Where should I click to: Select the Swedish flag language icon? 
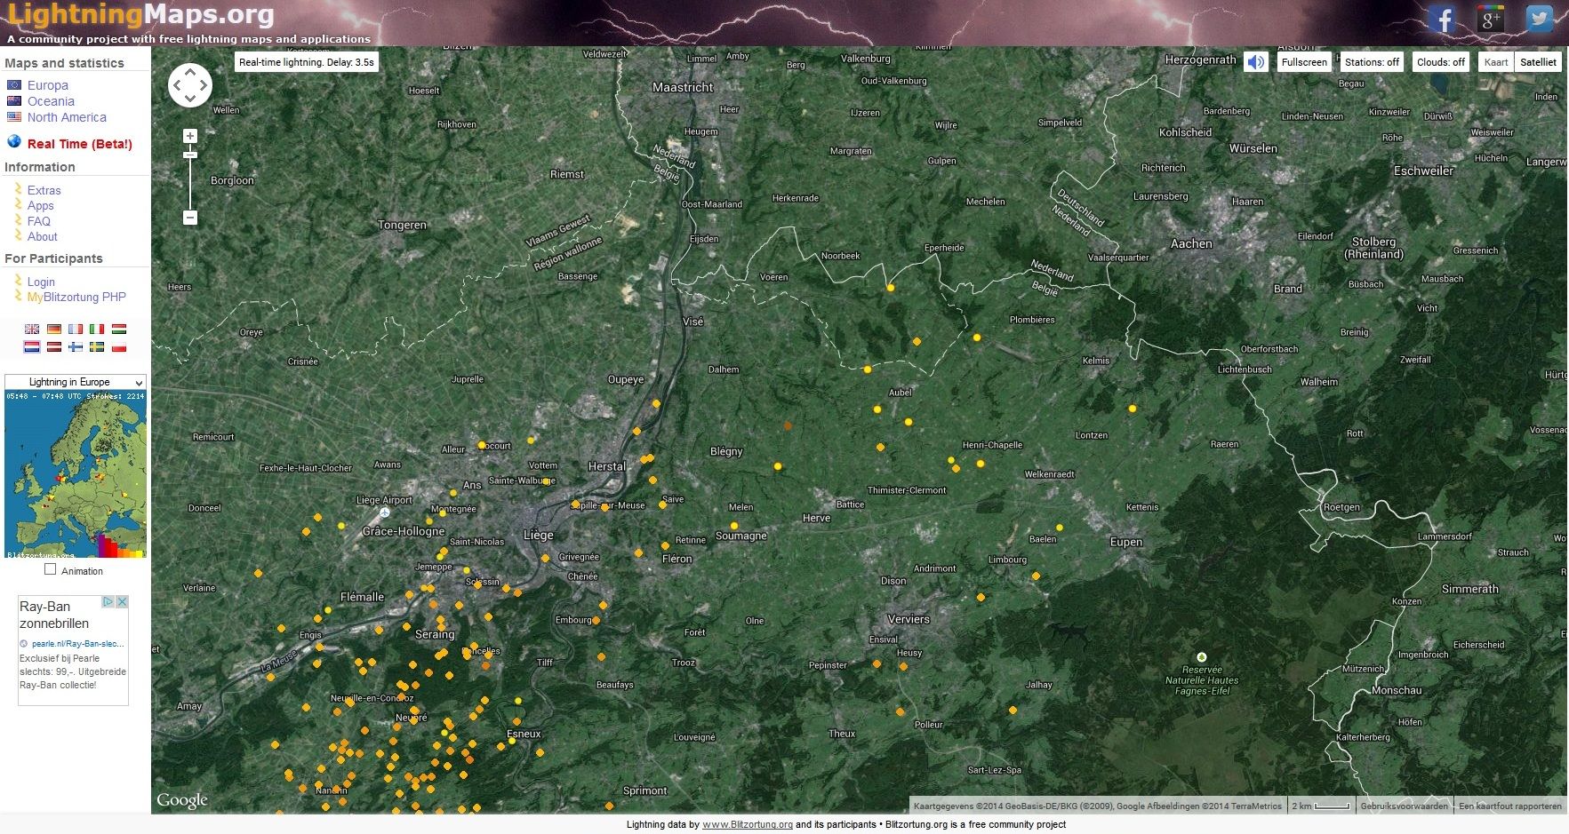click(97, 347)
